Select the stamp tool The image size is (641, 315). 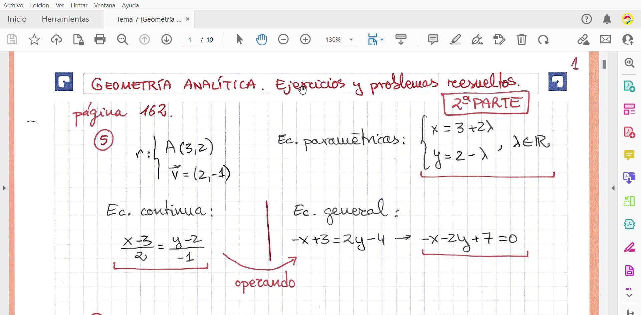499,39
